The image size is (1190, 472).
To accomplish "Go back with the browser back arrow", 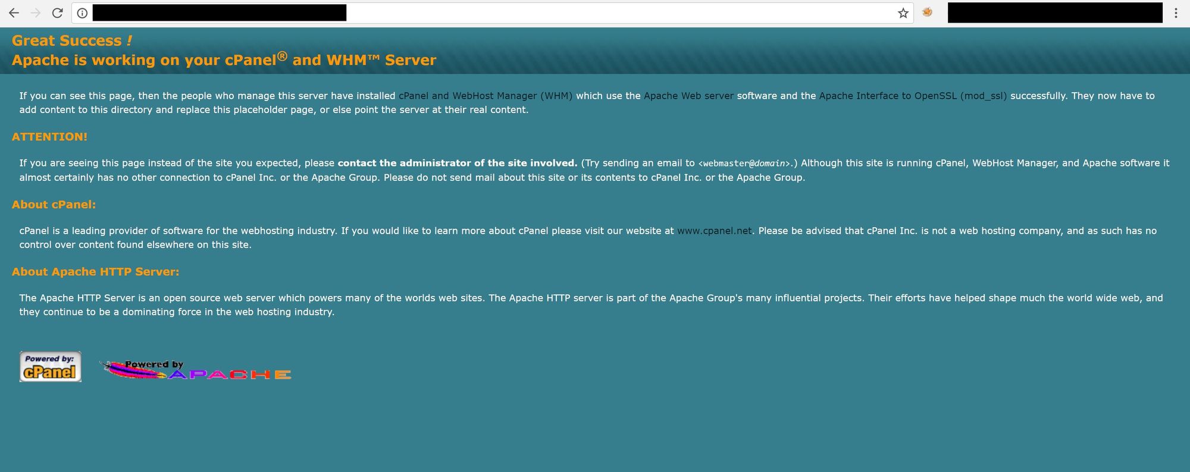I will pos(14,13).
